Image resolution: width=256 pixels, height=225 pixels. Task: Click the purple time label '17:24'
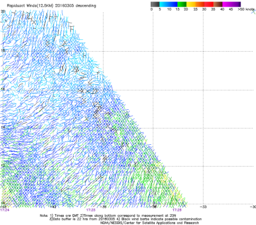[x=5, y=210]
